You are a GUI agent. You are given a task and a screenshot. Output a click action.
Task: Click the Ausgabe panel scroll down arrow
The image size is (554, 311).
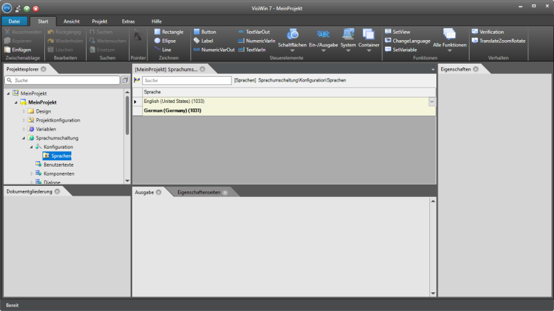pos(433,293)
